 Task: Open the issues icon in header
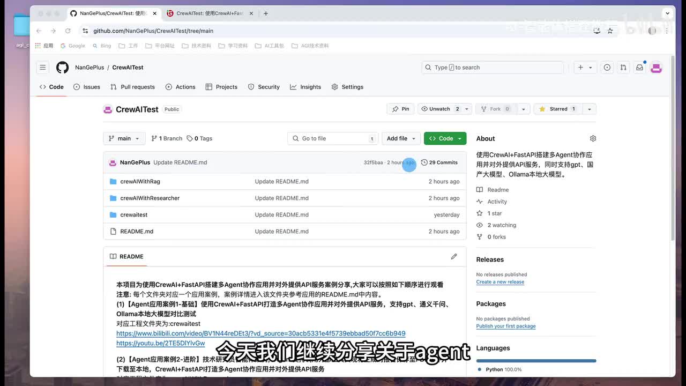tap(607, 68)
